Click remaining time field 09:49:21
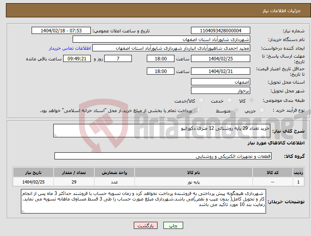 click(77, 59)
